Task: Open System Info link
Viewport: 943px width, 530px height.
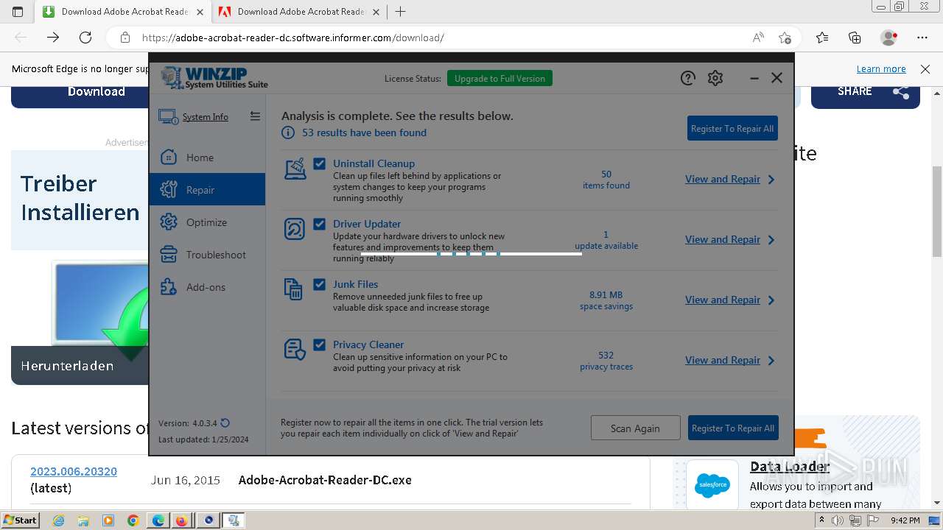Action: tap(206, 116)
